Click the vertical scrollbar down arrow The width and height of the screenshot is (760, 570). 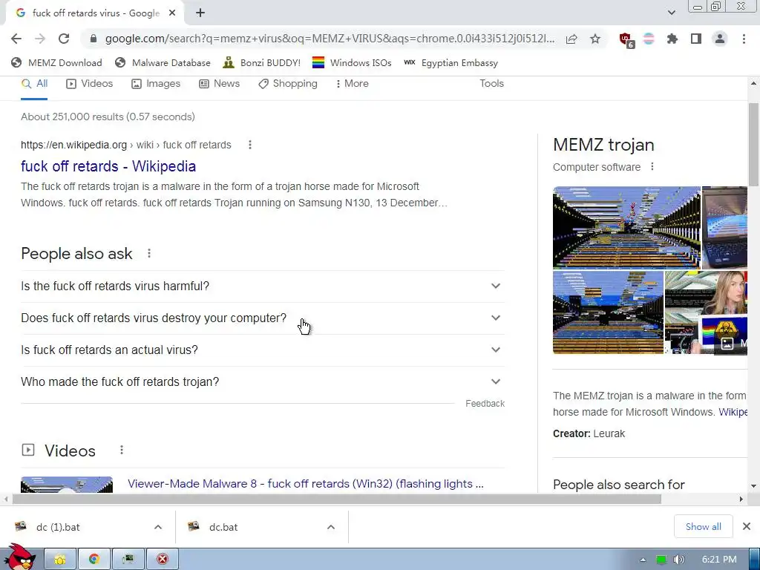(753, 485)
